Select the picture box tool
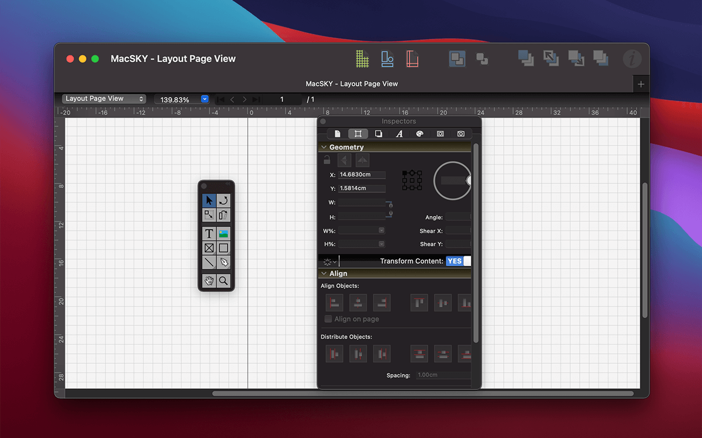 click(x=223, y=234)
